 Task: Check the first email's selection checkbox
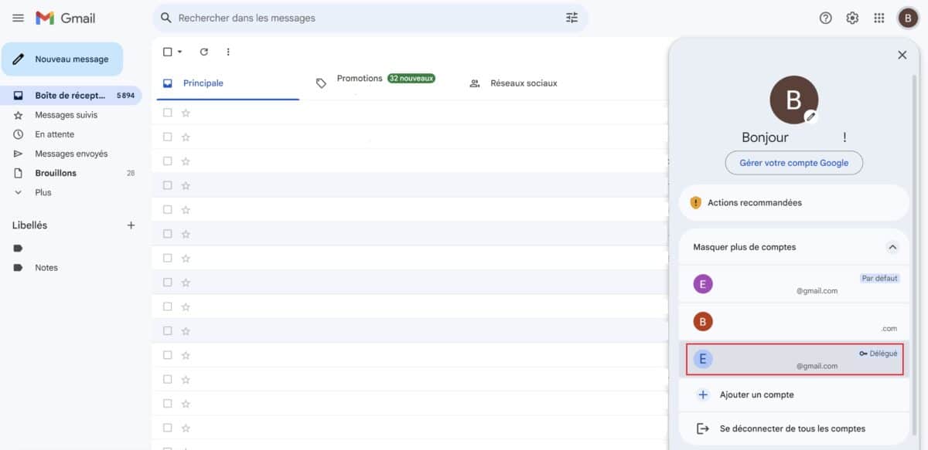coord(166,113)
